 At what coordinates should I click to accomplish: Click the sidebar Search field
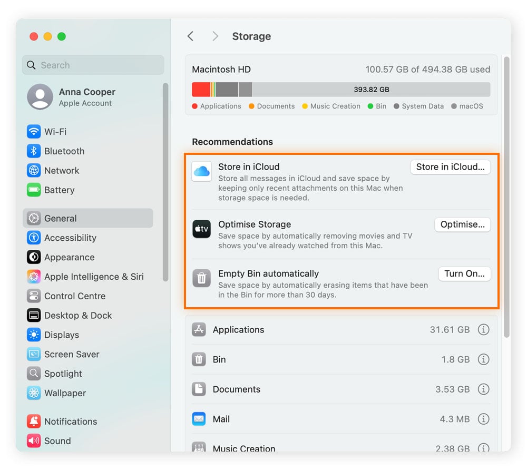pos(93,65)
